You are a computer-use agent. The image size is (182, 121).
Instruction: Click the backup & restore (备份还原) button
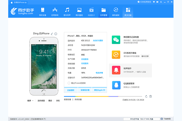click(x=145, y=56)
